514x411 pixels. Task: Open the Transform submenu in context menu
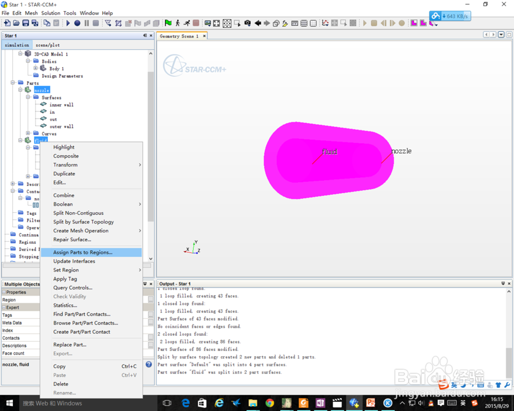91,165
